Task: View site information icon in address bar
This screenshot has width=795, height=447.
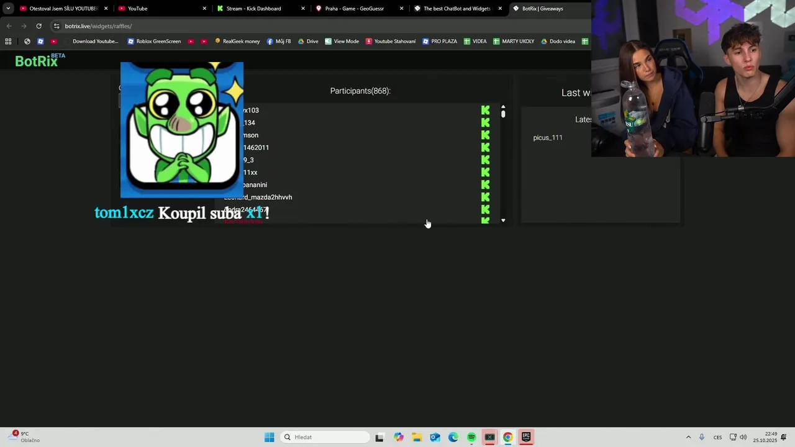Action: [x=57, y=26]
